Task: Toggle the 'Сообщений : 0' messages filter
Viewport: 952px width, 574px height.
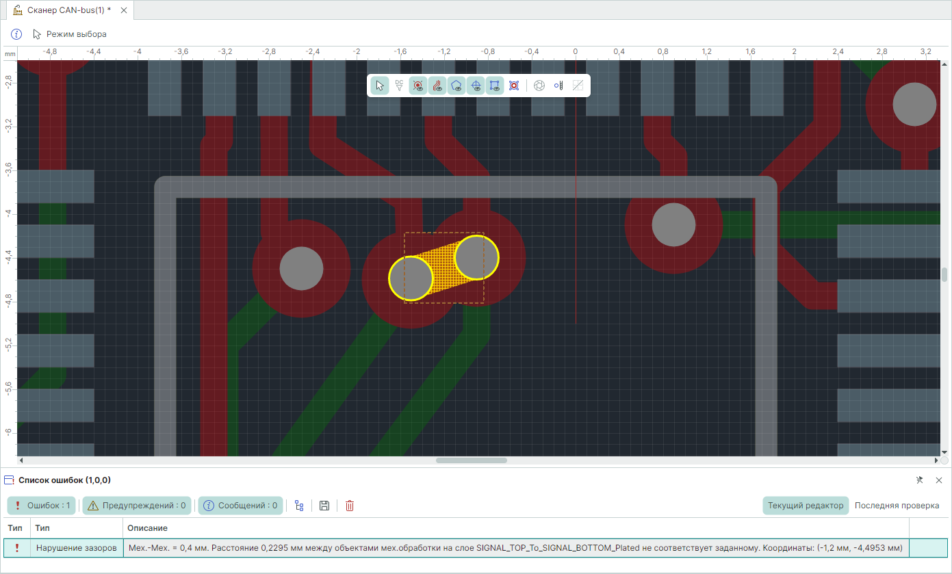Action: pyautogui.click(x=240, y=506)
